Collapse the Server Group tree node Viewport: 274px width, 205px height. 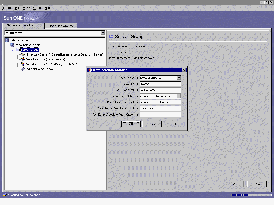pyautogui.click(x=12, y=50)
